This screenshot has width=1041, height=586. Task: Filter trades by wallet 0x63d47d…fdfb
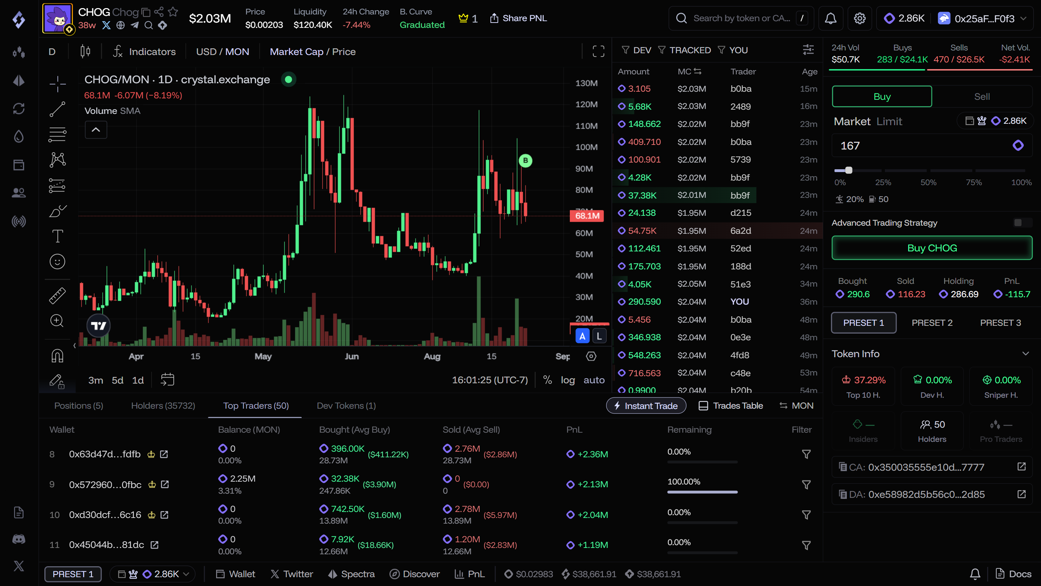[806, 454]
